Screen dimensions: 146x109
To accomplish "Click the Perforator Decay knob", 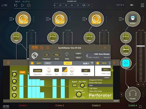I will pyautogui.click(x=14, y=81).
